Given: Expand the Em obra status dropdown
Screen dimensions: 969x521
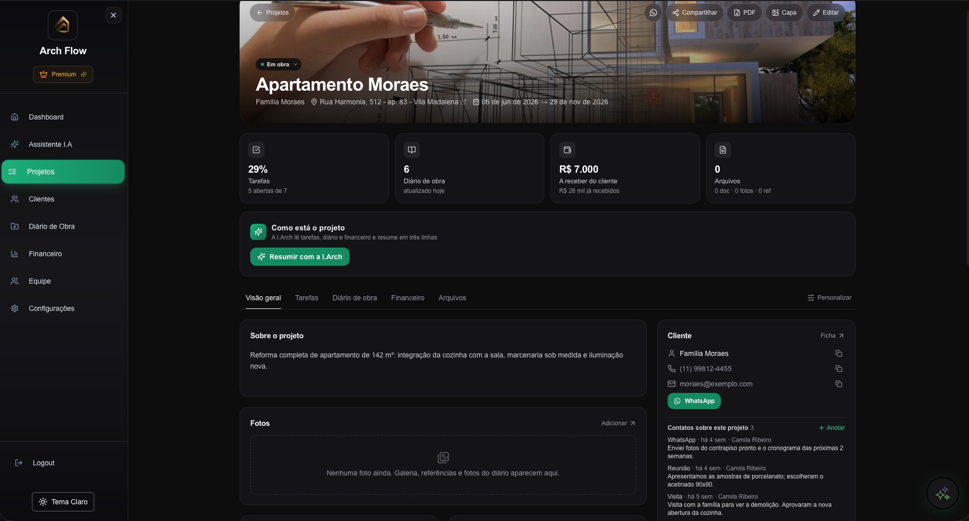Looking at the screenshot, I should point(279,64).
